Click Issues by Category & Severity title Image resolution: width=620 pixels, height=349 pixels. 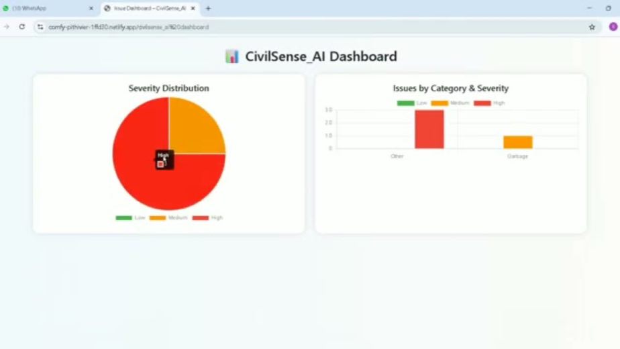[x=451, y=88]
